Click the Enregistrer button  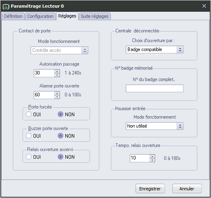tap(150, 189)
